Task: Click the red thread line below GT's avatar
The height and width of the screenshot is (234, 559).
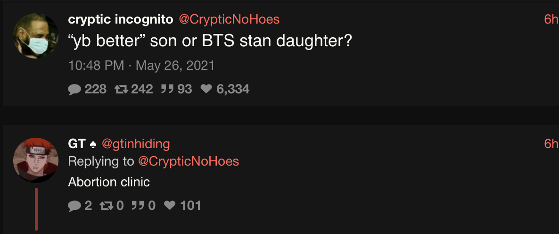Action: click(36, 209)
